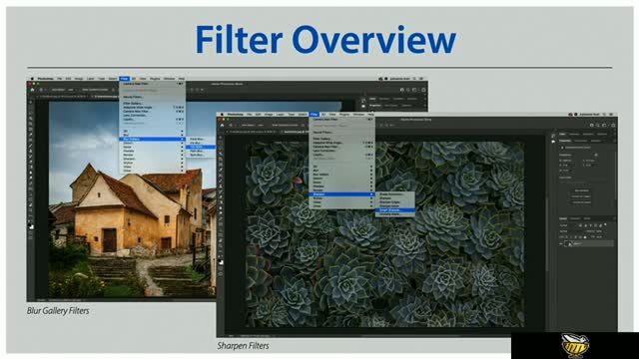The image size is (639, 359).
Task: Open Camera Raw Filter in succulents window menu
Action: (x=341, y=147)
